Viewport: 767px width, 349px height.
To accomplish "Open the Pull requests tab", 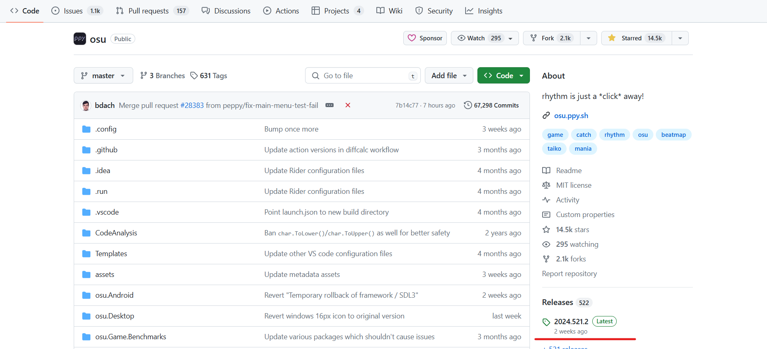I will click(152, 11).
